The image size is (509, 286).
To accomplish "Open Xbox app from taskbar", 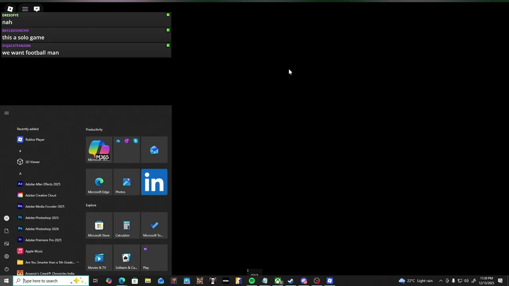I will [x=278, y=281].
